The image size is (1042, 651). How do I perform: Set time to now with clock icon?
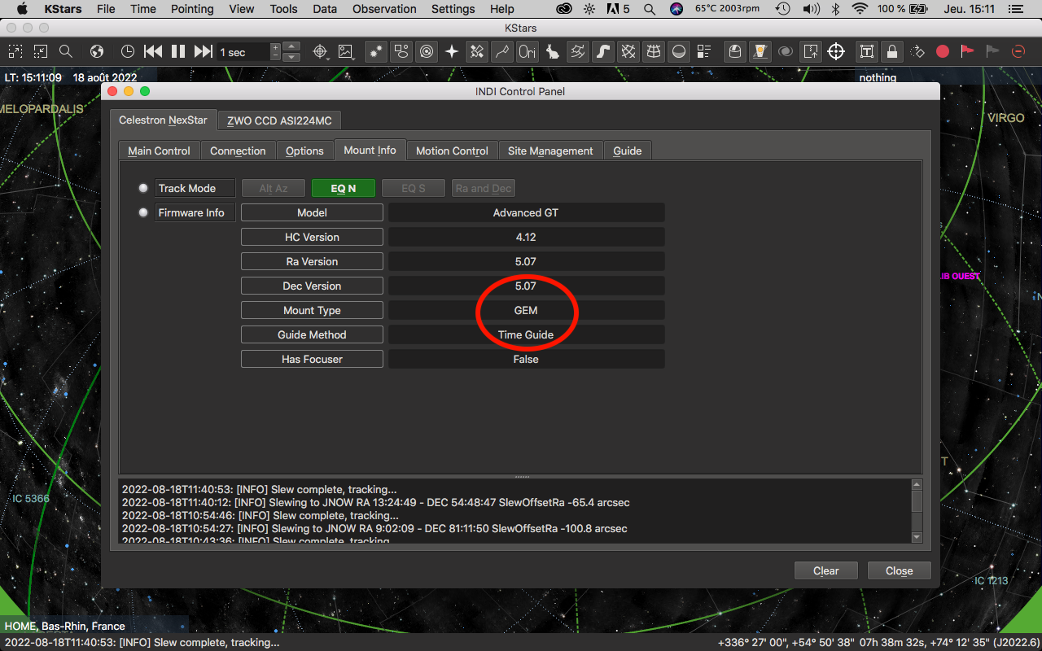pos(128,51)
